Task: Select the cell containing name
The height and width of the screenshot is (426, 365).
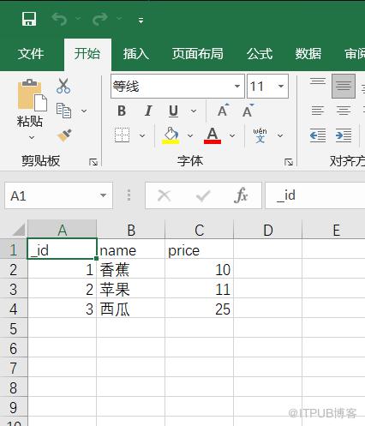Action: pos(131,249)
